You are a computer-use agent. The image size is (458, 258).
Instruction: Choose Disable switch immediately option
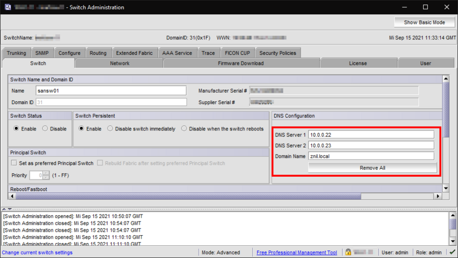(110, 129)
